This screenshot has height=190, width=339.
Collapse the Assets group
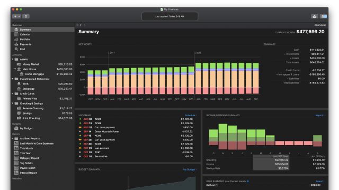coord(13,59)
